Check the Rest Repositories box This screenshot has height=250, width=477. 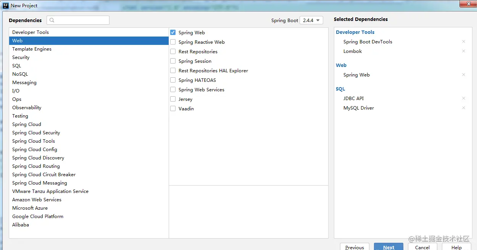(x=173, y=51)
